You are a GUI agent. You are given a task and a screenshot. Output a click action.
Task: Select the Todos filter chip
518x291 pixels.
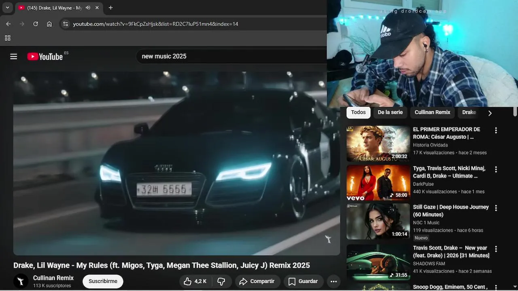[358, 112]
